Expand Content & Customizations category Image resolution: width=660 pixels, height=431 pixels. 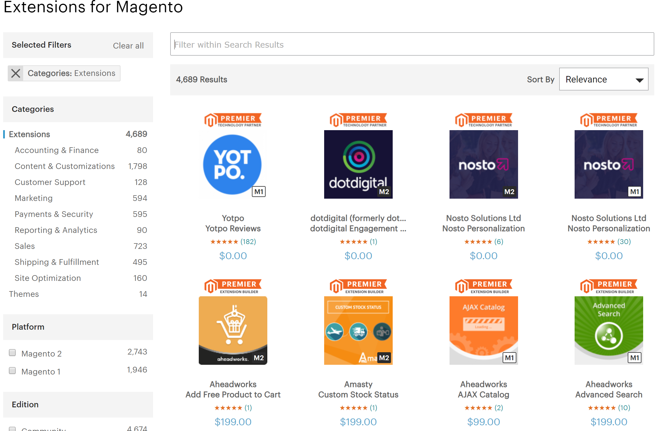pos(65,166)
